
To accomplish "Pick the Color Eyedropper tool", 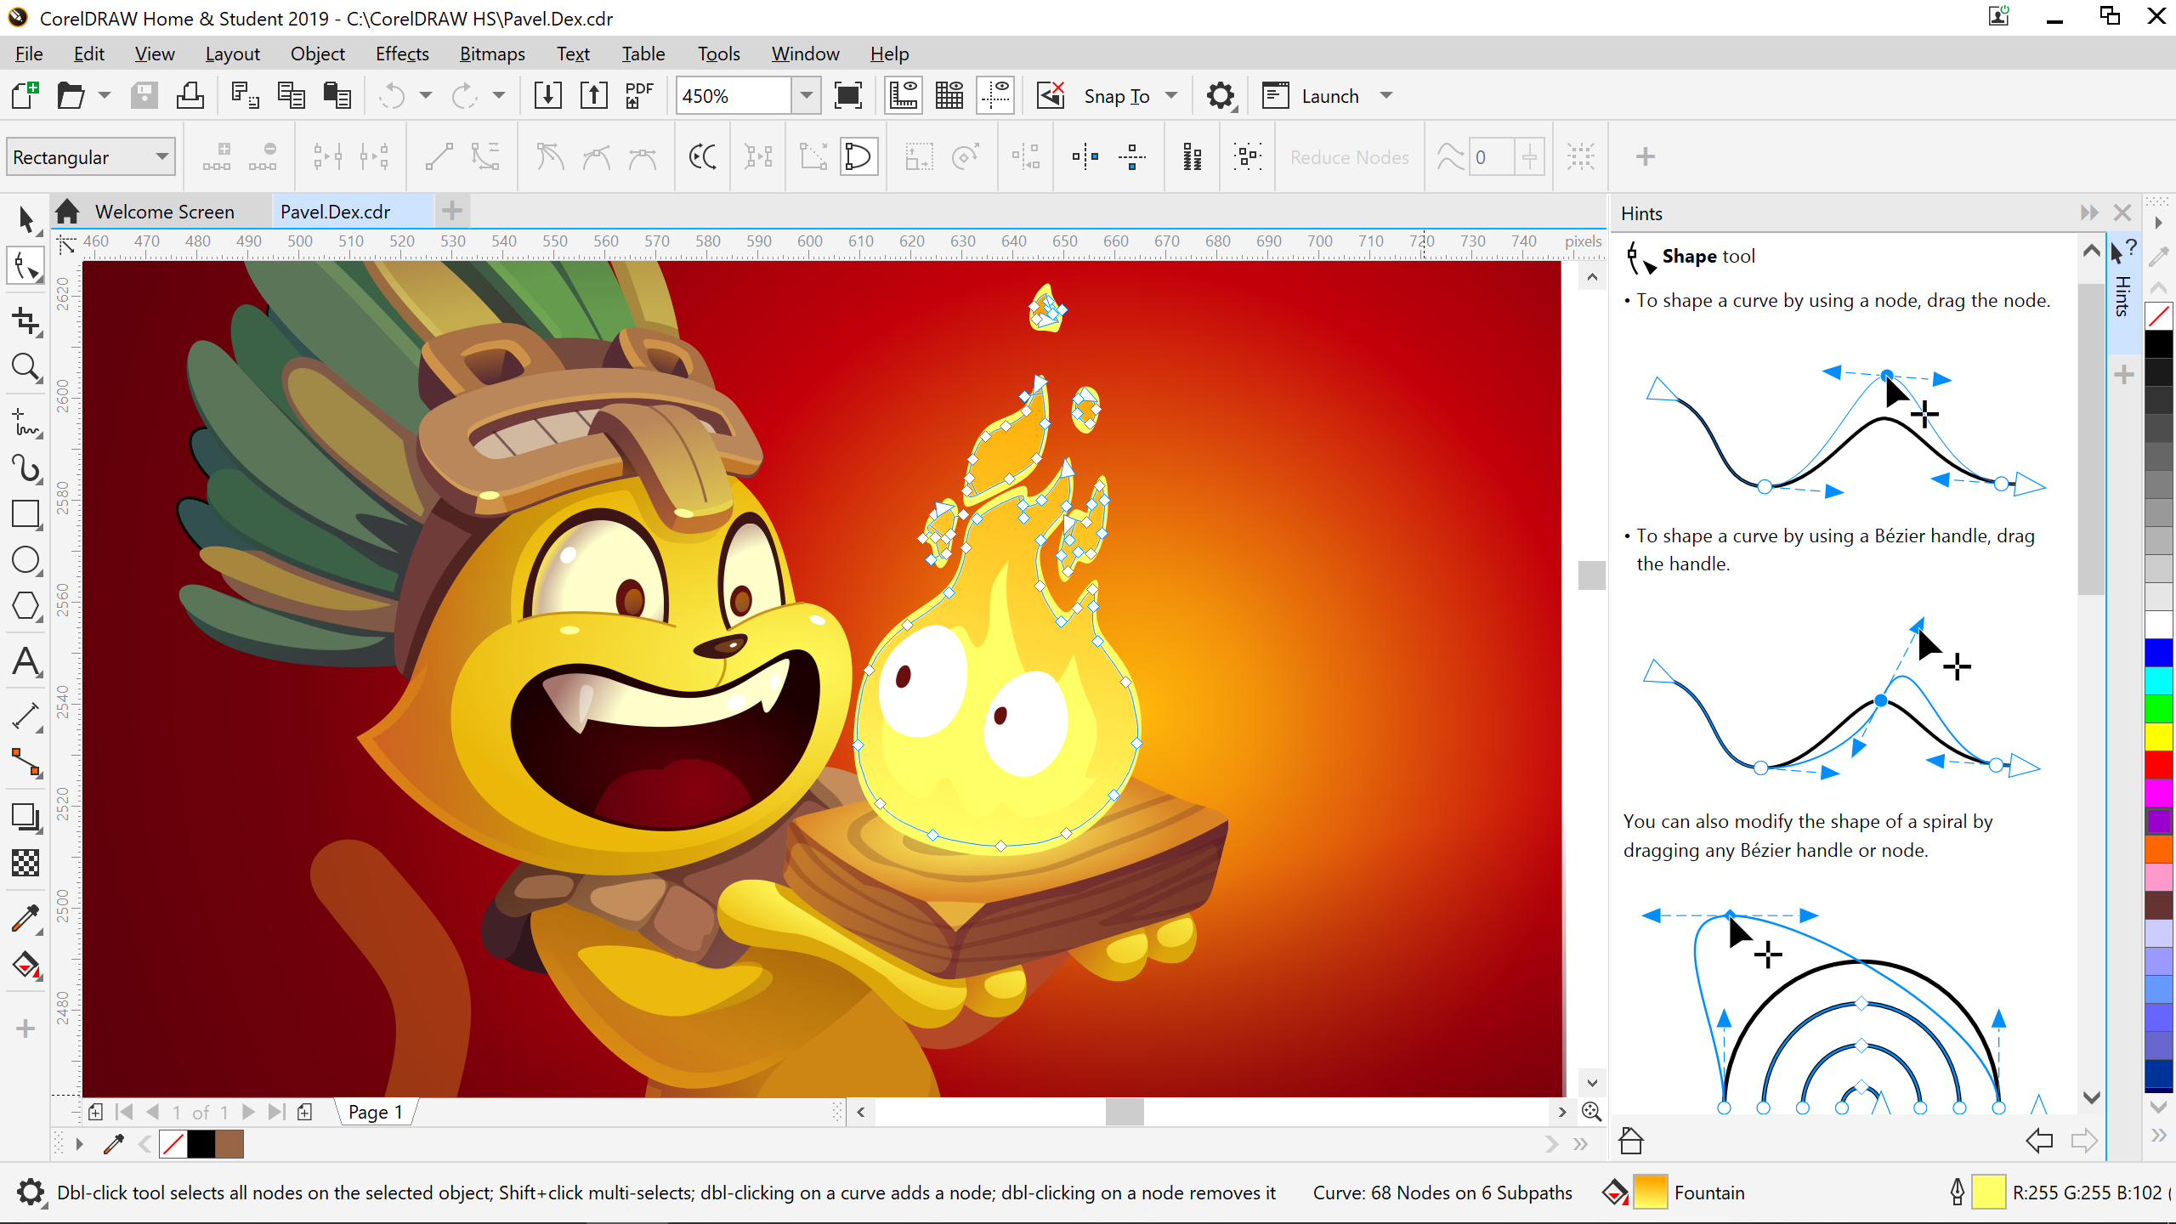I will (25, 918).
